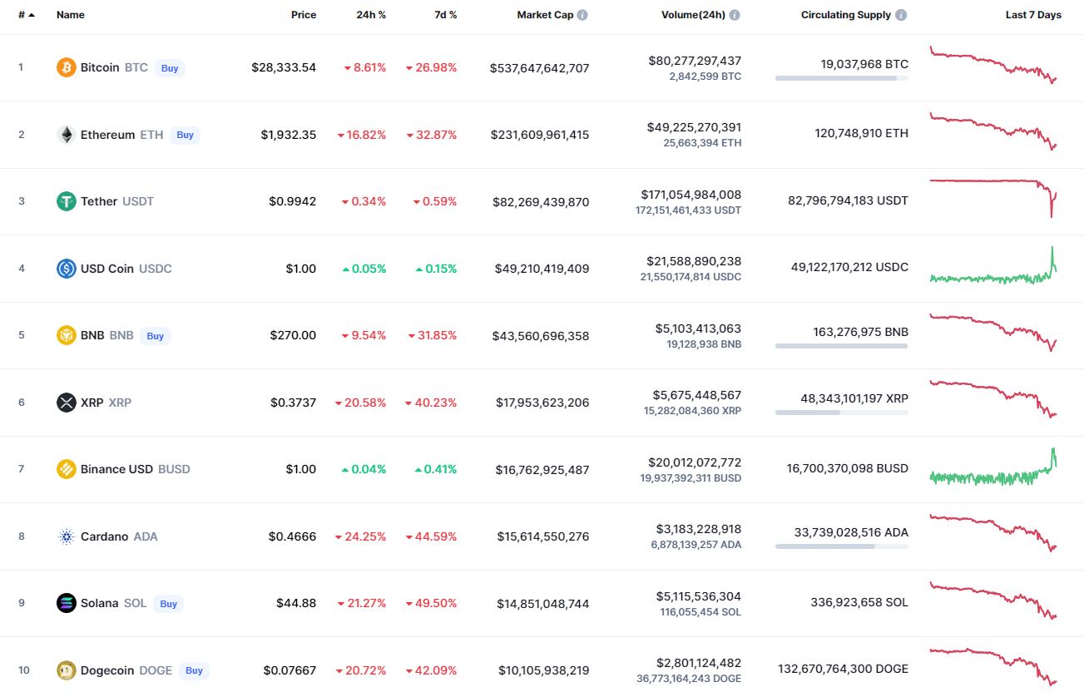This screenshot has height=697, width=1084.
Task: Click the Bitcoin coin logo icon
Action: coord(67,67)
